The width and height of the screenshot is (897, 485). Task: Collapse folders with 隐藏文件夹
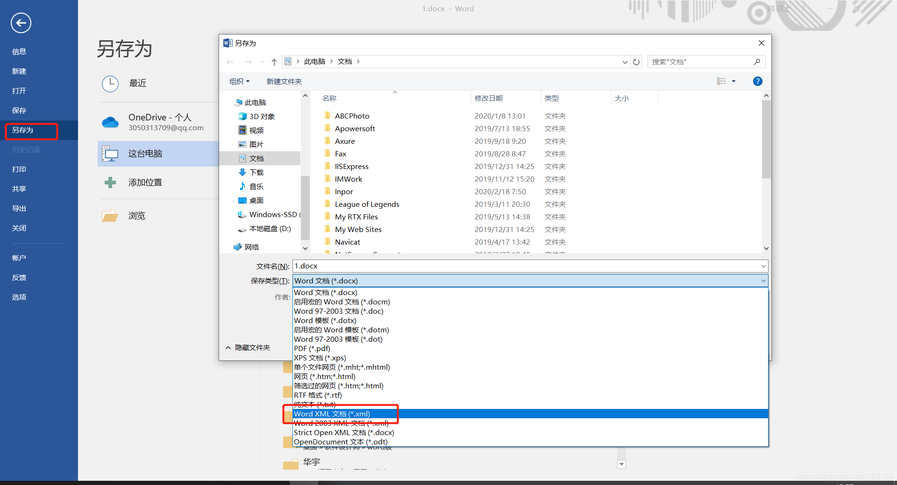point(248,347)
